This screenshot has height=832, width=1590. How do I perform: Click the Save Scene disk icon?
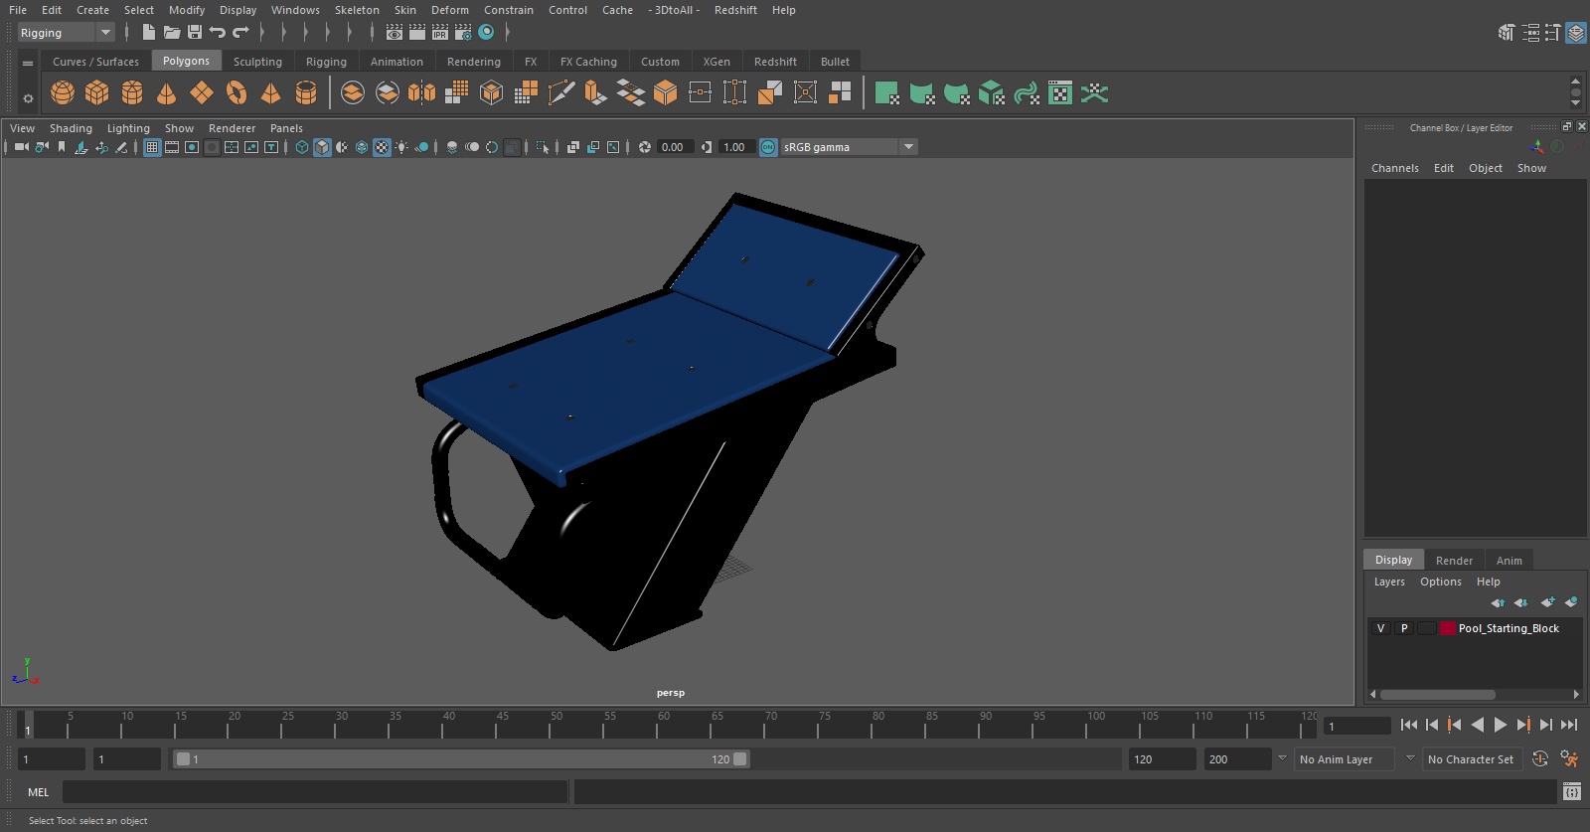point(195,33)
